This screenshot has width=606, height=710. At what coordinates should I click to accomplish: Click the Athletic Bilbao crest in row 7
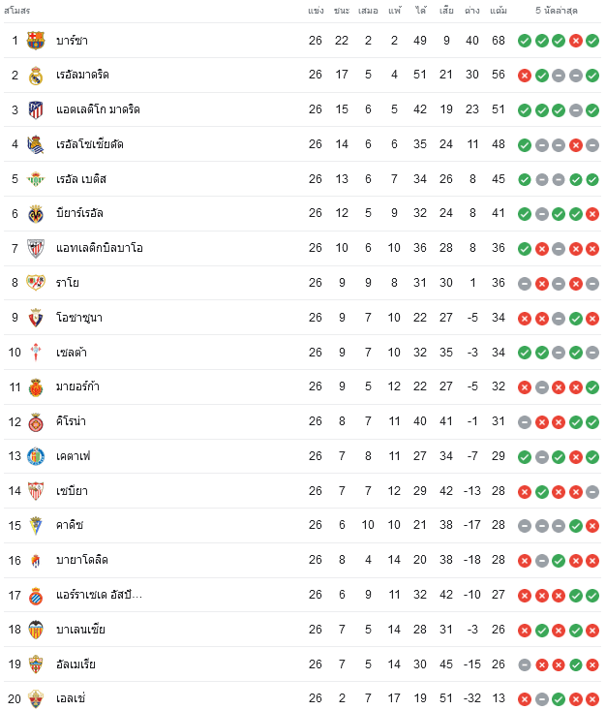coord(36,249)
